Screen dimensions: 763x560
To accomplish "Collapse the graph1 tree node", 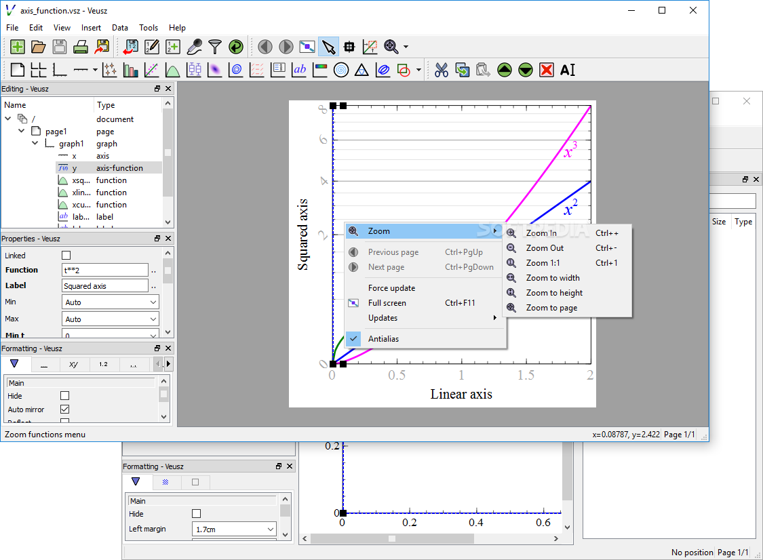I will click(35, 143).
